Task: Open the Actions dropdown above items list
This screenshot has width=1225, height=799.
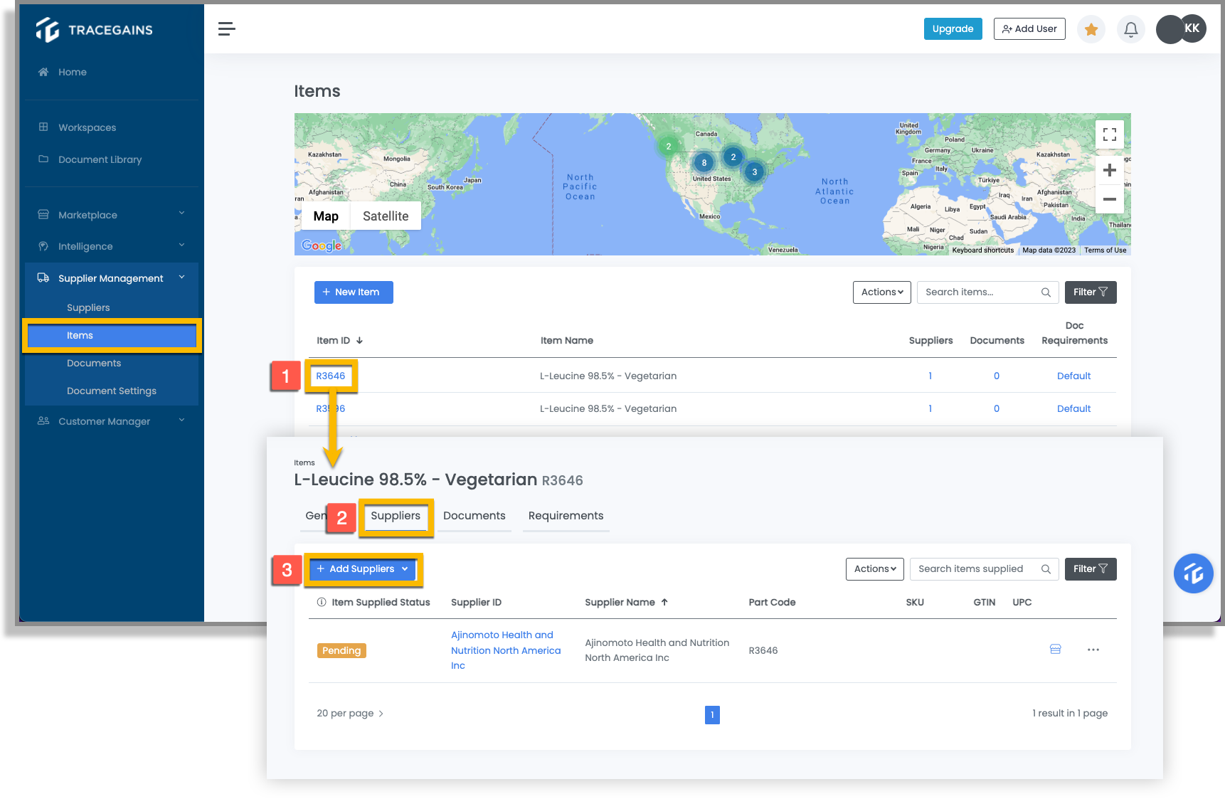Action: tap(881, 292)
